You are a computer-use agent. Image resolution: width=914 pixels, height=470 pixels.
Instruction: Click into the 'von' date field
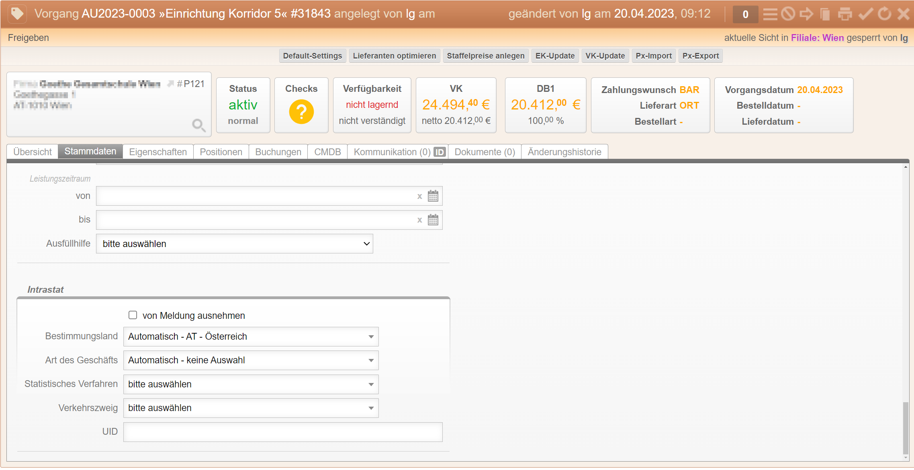coord(269,196)
